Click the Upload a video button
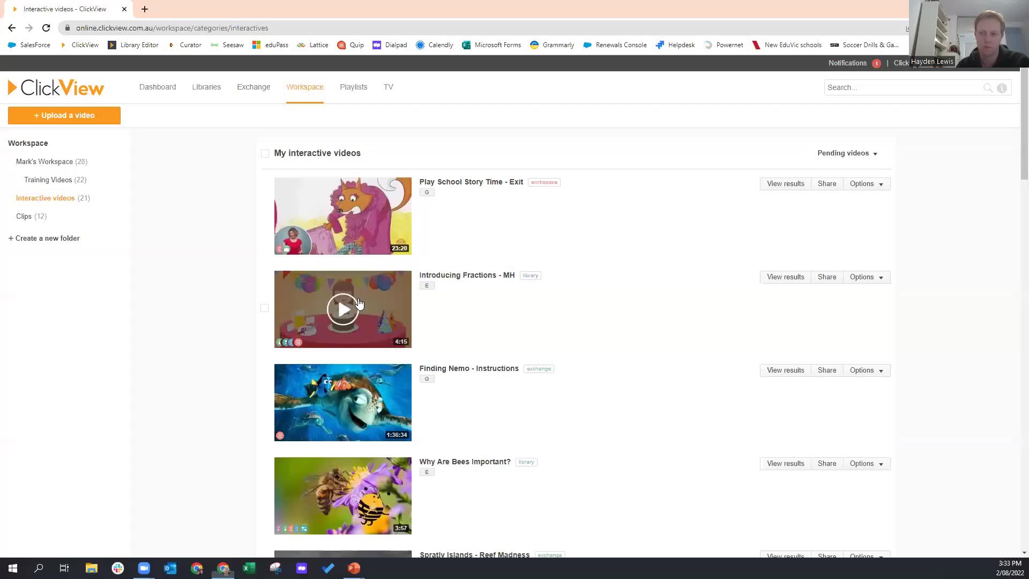 point(64,115)
